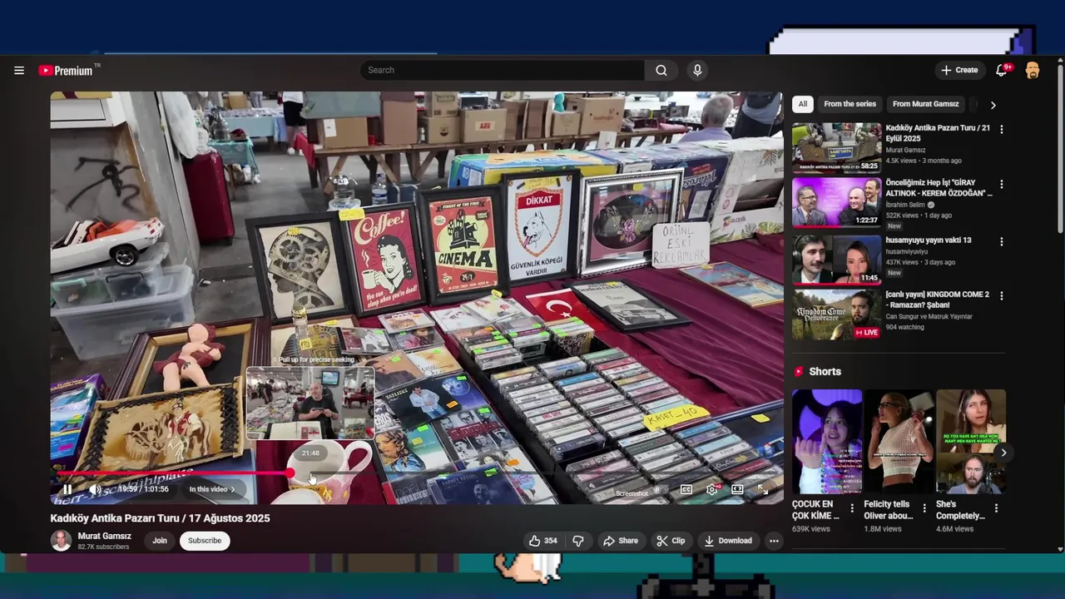The width and height of the screenshot is (1065, 599).
Task: Enter full screen mode
Action: (x=763, y=490)
